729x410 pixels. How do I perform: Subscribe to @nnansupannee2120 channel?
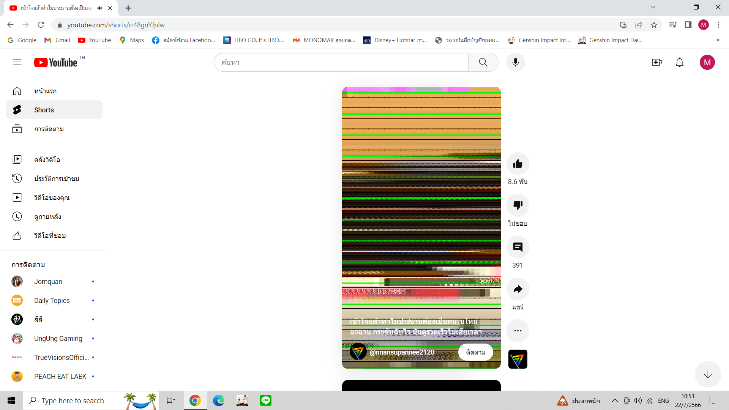(475, 352)
